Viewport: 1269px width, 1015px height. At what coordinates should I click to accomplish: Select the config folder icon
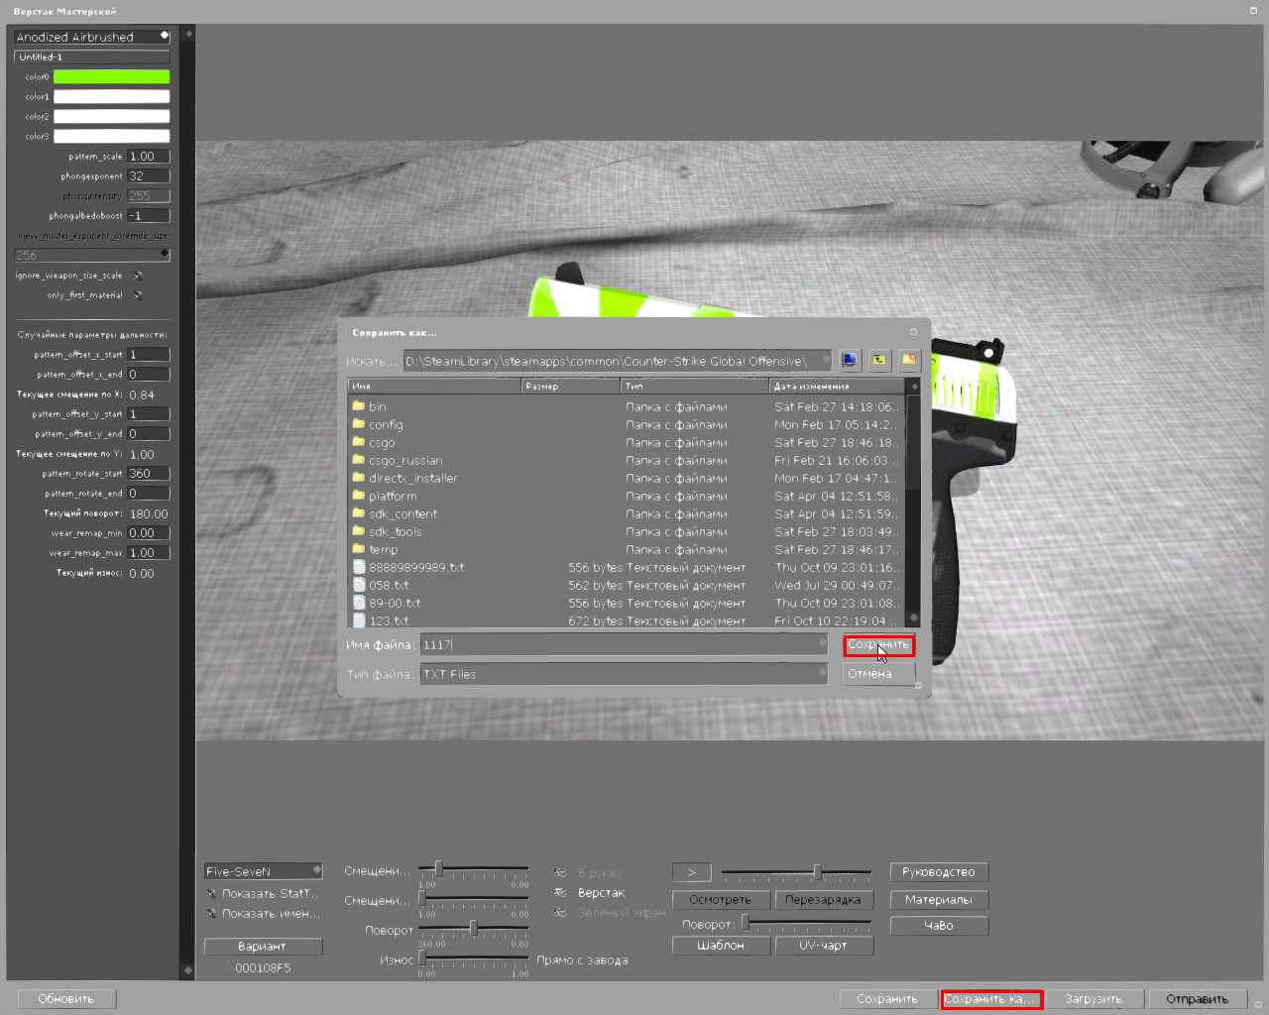[x=359, y=424]
